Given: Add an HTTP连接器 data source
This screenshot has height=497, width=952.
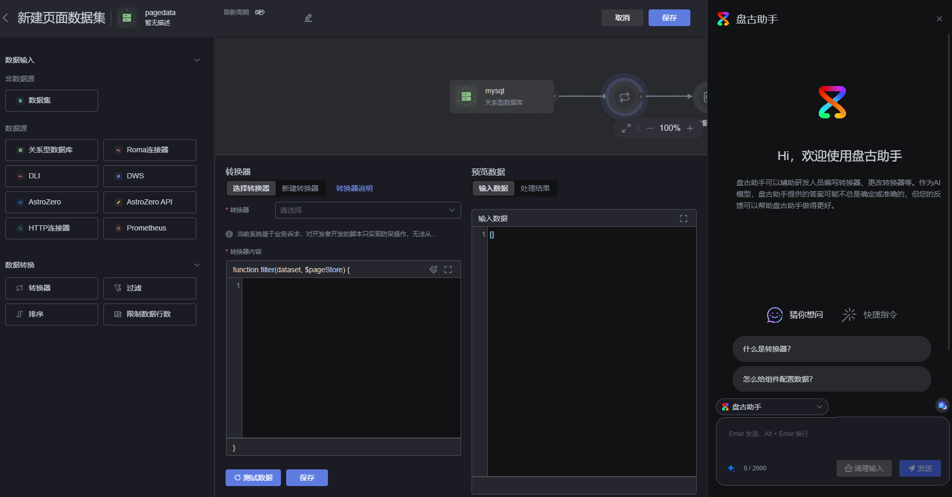Looking at the screenshot, I should click(52, 228).
